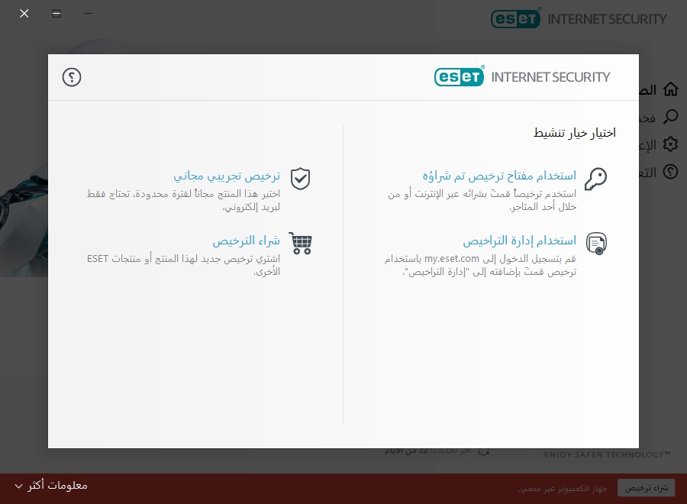
Task: Click the شراء ترخيص button in bottom bar
Action: pos(647,488)
